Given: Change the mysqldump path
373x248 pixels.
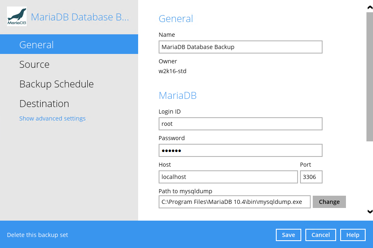Looking at the screenshot, I should point(329,202).
